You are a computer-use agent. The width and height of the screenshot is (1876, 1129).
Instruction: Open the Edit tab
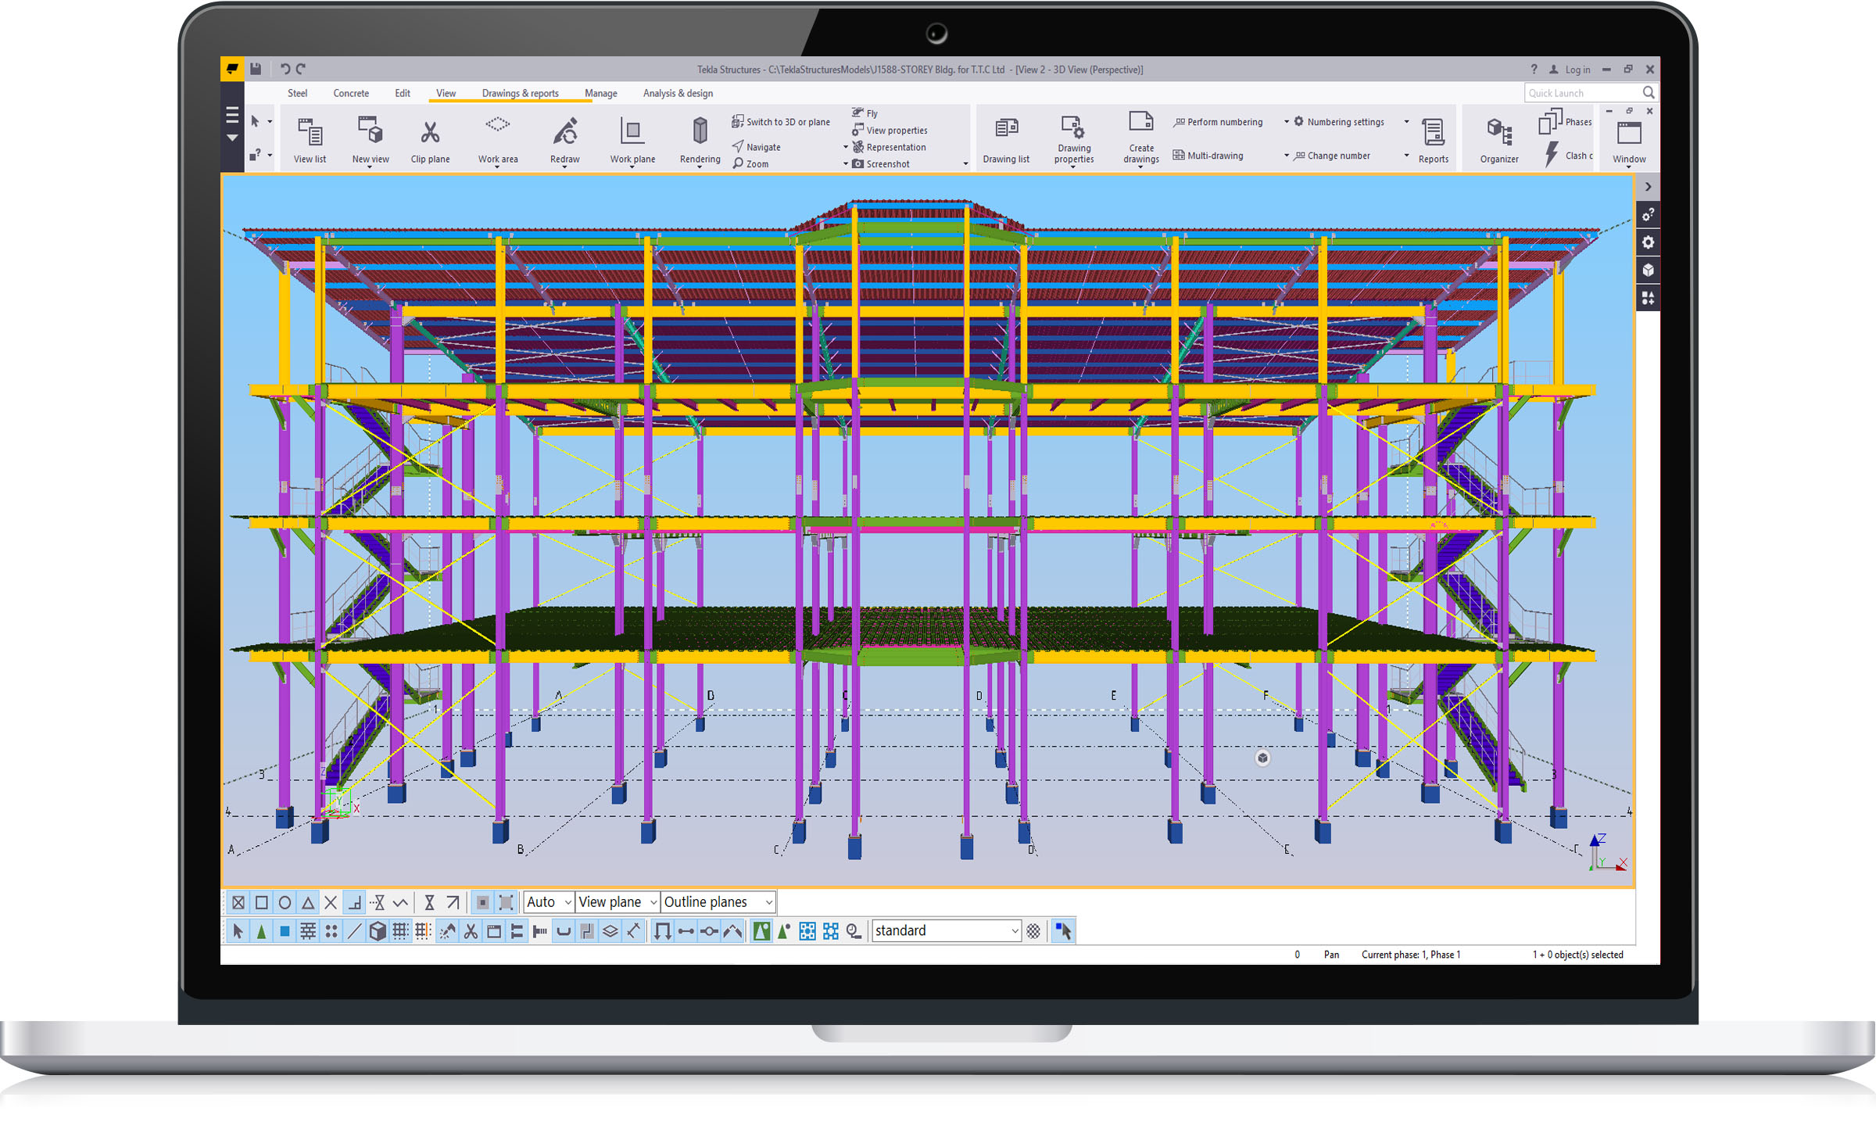click(x=403, y=93)
